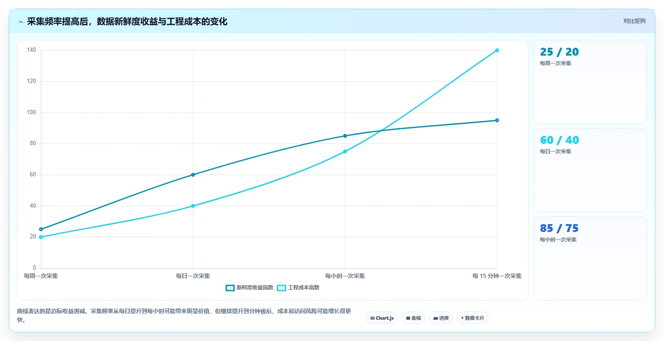
Task: Click cost data point at 140 peak
Action: click(x=497, y=50)
